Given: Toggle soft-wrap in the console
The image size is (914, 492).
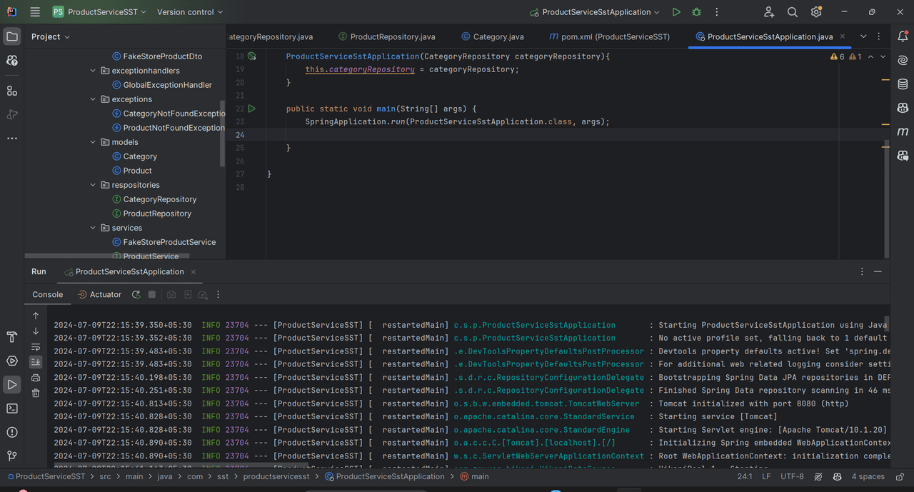Looking at the screenshot, I should point(36,347).
